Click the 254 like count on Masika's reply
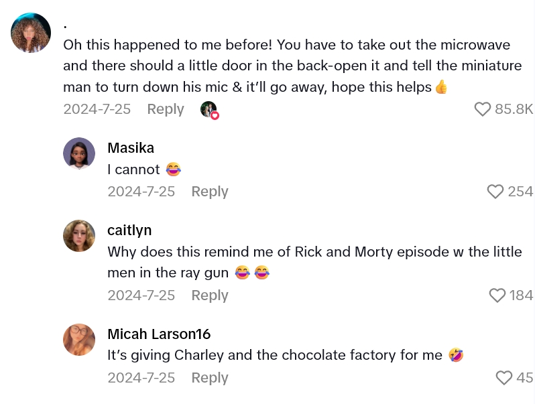Viewport: 535px width, 404px height. pyautogui.click(x=520, y=192)
